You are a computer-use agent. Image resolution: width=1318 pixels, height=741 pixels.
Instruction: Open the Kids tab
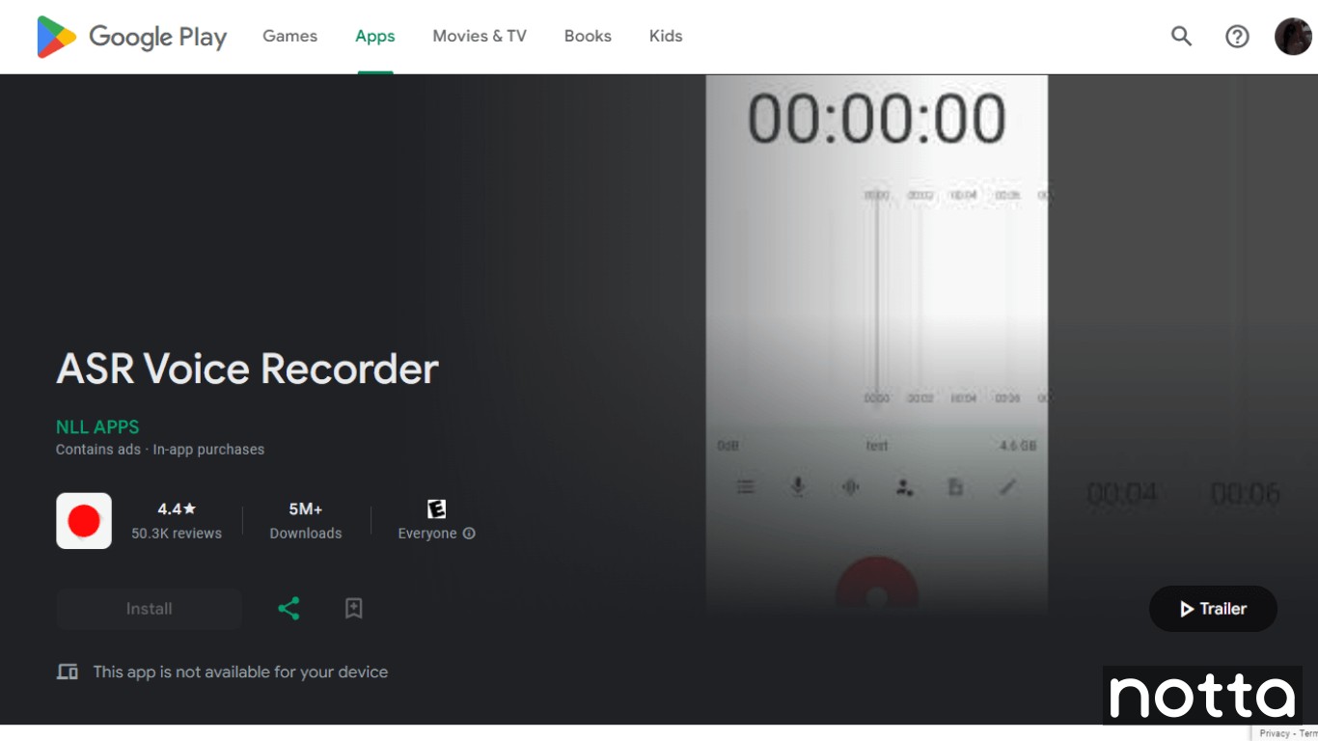click(x=666, y=37)
